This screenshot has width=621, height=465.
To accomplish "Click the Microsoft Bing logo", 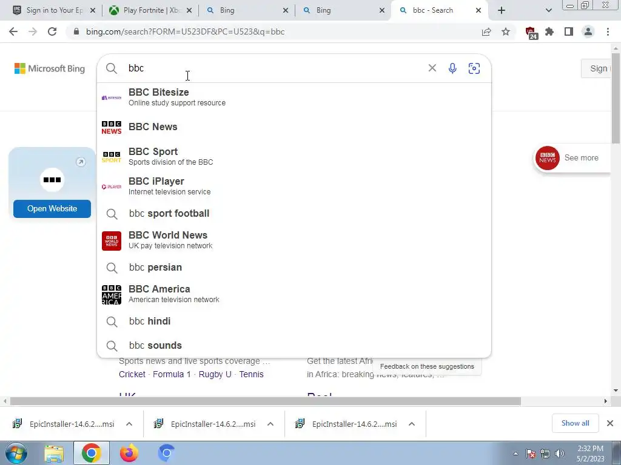I will pos(50,68).
